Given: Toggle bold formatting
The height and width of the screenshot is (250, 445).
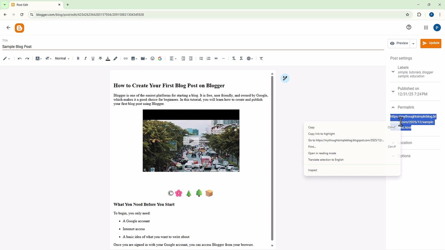Looking at the screenshot, I should tap(78, 58).
